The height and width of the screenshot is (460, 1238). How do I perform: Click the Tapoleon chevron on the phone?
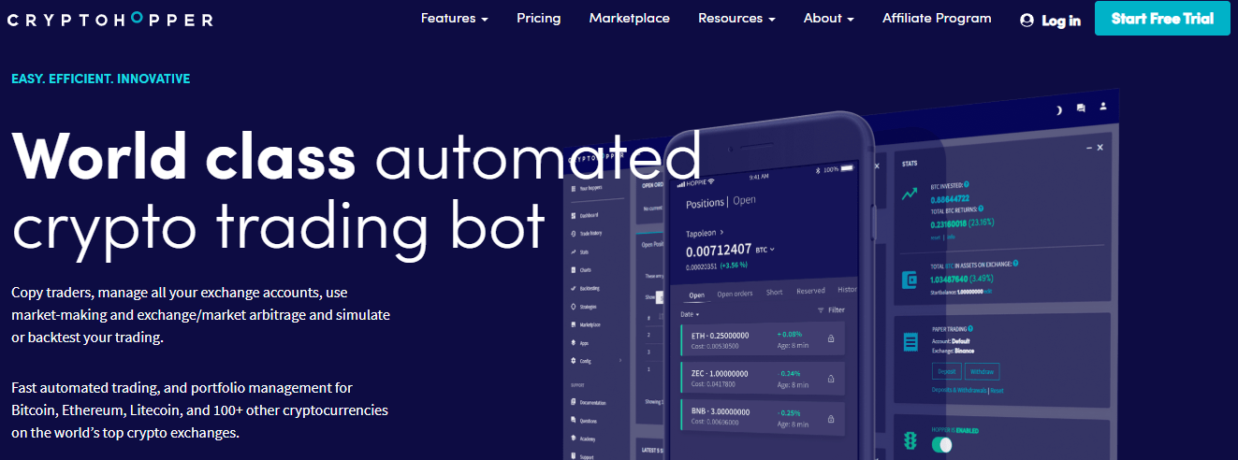721,230
